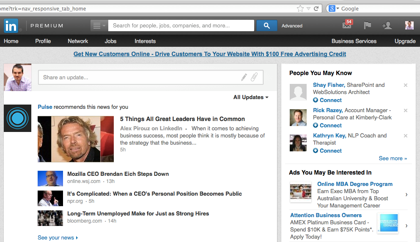Image resolution: width=420 pixels, height=242 pixels.
Task: Click the Upgrade menu item
Action: coord(405,41)
